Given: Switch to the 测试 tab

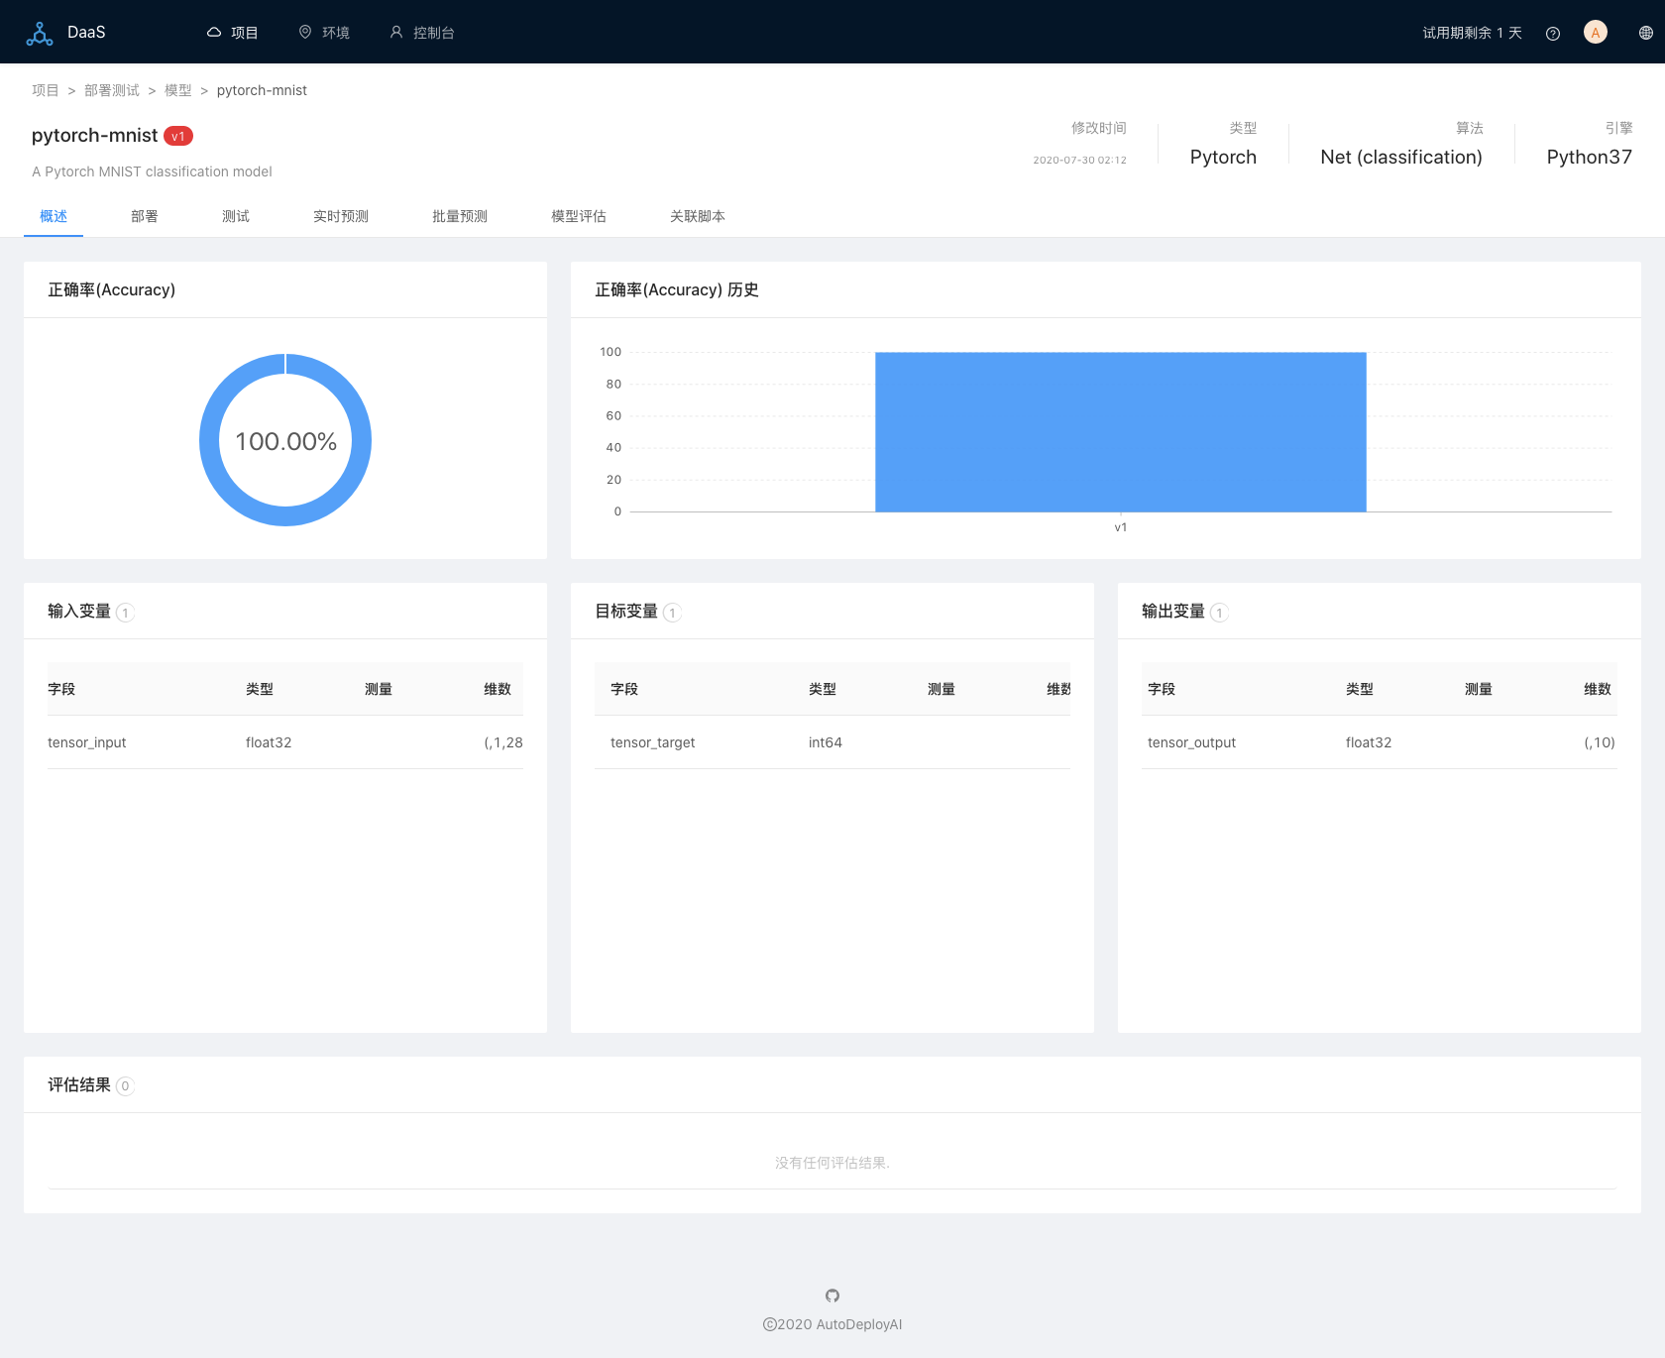Looking at the screenshot, I should 236,216.
